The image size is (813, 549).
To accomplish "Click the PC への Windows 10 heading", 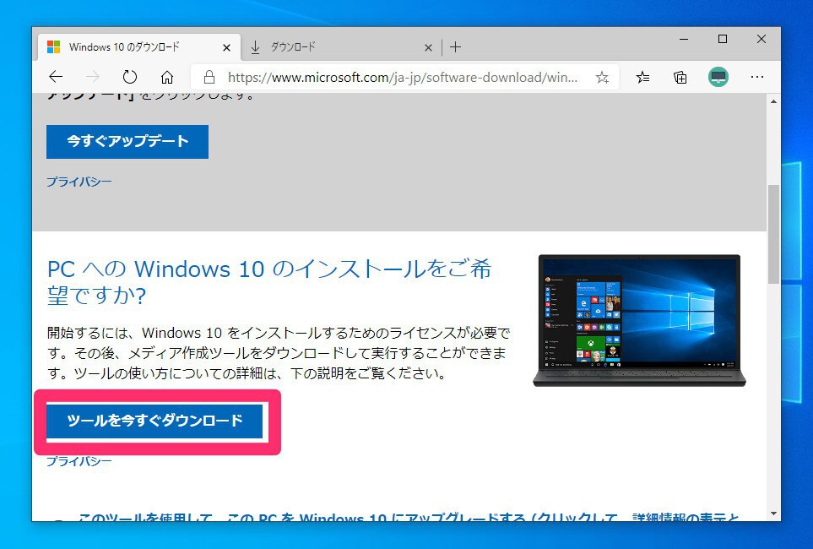I will (269, 283).
